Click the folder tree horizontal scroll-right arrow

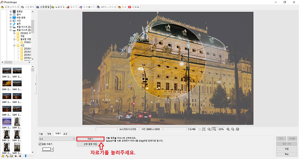(29, 62)
